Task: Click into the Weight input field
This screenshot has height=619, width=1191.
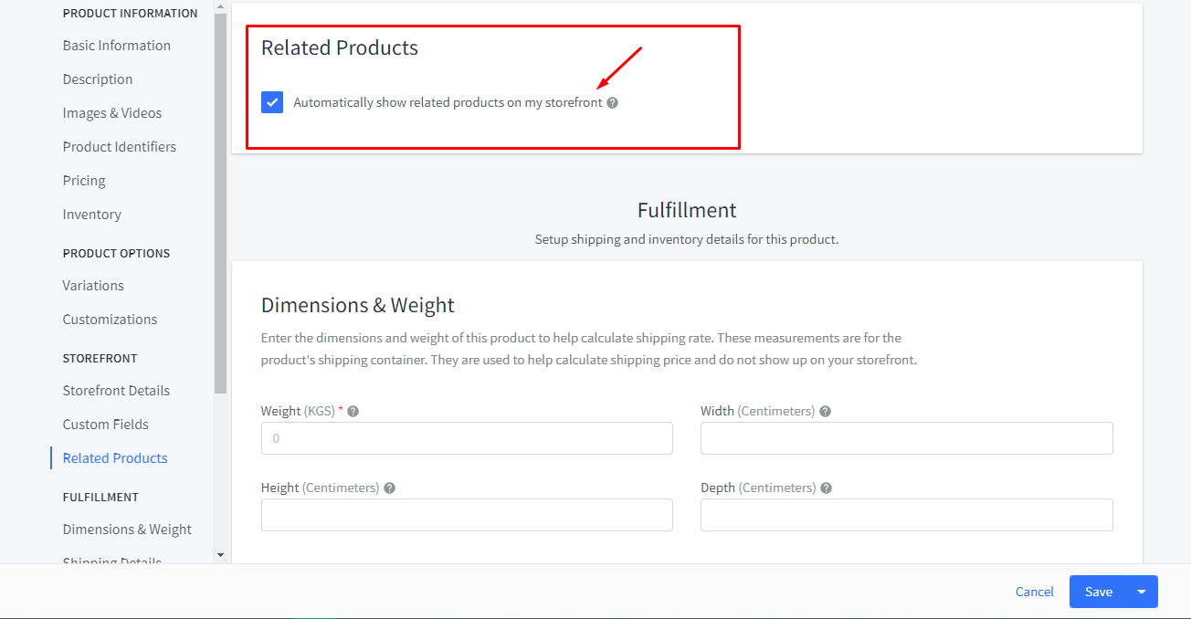Action: 467,438
